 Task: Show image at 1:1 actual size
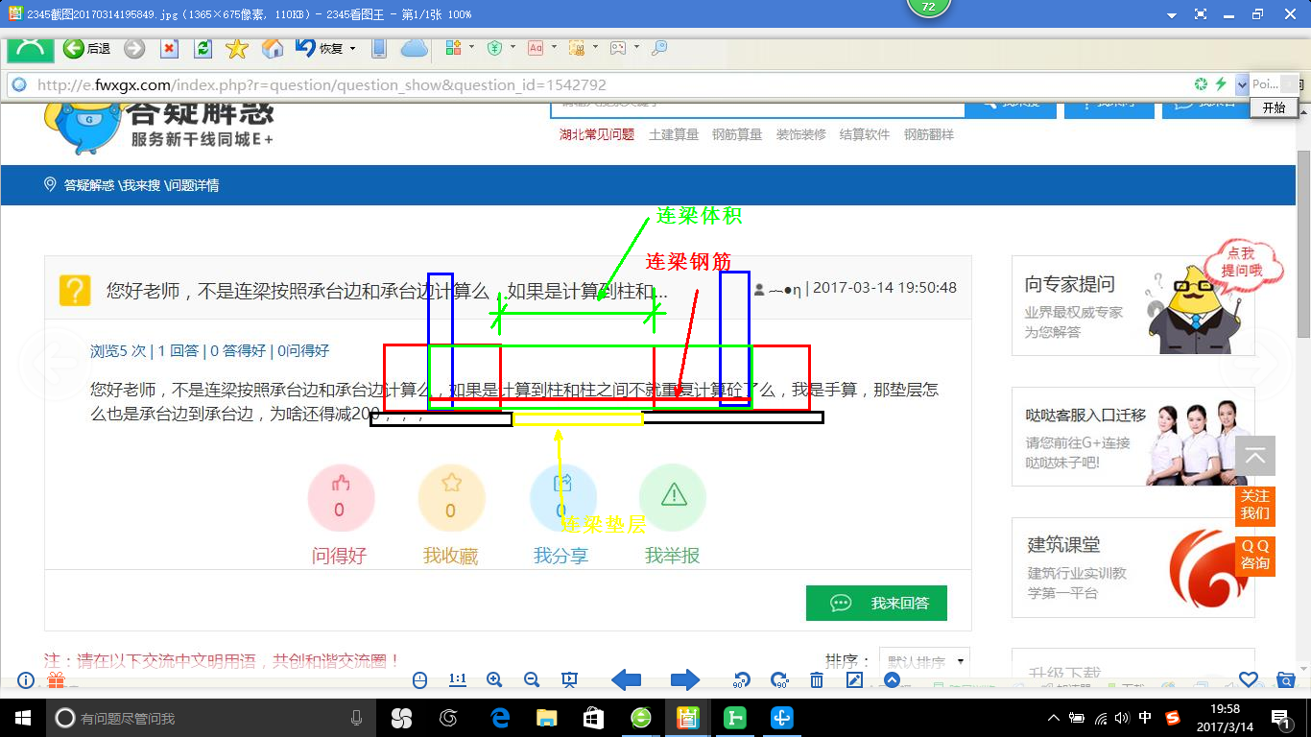pos(458,679)
